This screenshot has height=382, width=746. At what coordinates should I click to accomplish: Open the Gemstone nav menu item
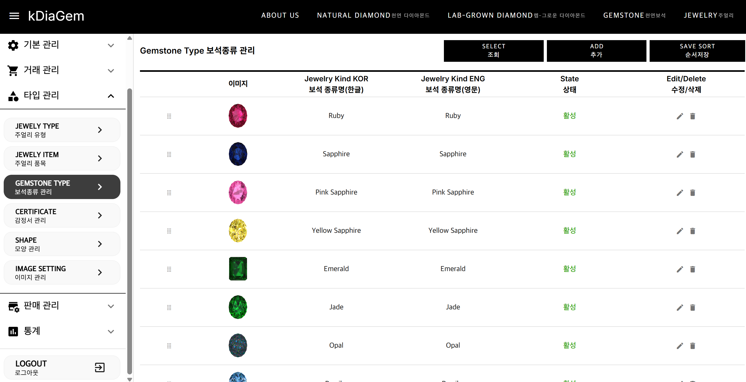(x=634, y=15)
